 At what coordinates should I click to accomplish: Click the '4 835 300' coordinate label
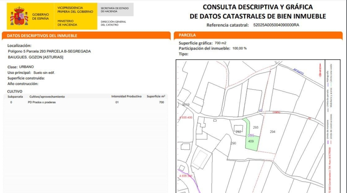186,176
